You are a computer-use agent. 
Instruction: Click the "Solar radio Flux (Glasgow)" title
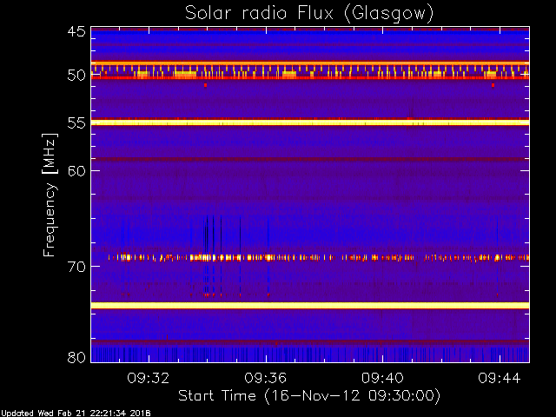309,14
